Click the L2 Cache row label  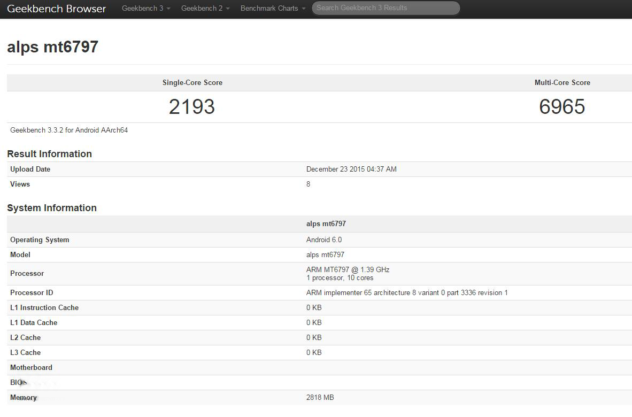(25, 338)
